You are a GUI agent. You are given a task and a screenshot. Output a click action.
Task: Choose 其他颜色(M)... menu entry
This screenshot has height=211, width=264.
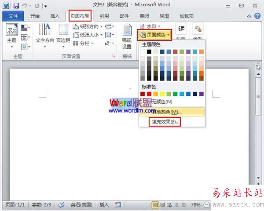(172, 112)
